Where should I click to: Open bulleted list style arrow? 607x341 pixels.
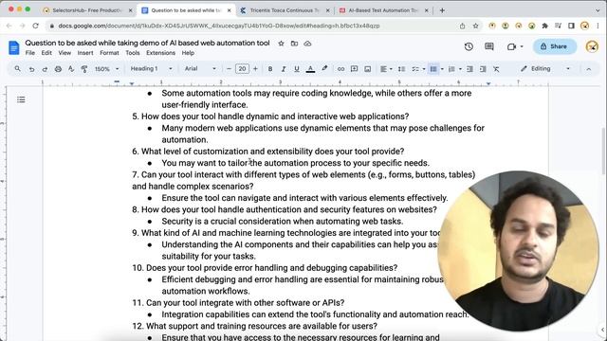coord(442,69)
